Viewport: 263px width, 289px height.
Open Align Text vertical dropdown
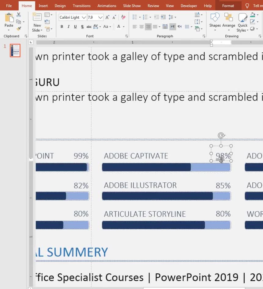click(x=199, y=22)
